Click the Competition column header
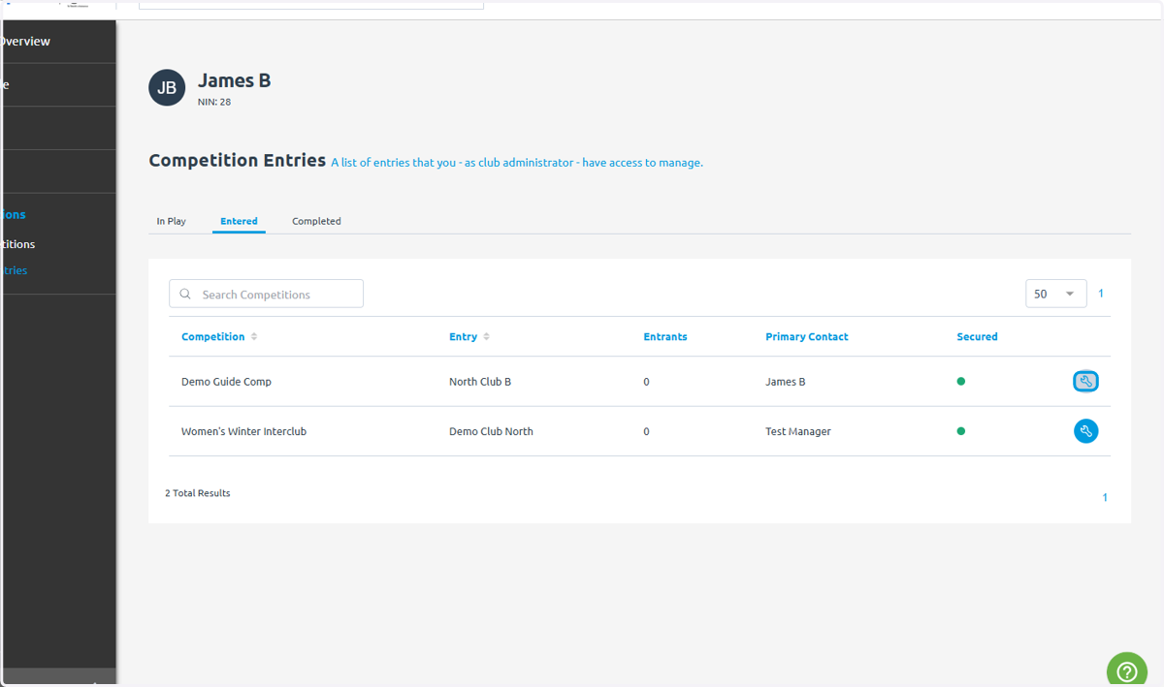The height and width of the screenshot is (687, 1164). pyautogui.click(x=212, y=337)
